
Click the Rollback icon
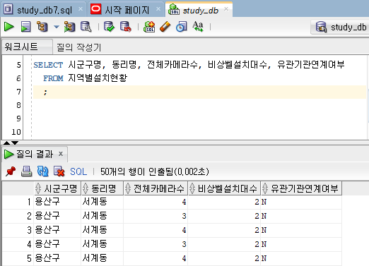pos(125,27)
